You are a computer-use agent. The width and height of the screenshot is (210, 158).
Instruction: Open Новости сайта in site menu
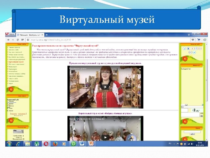(x=13, y=79)
